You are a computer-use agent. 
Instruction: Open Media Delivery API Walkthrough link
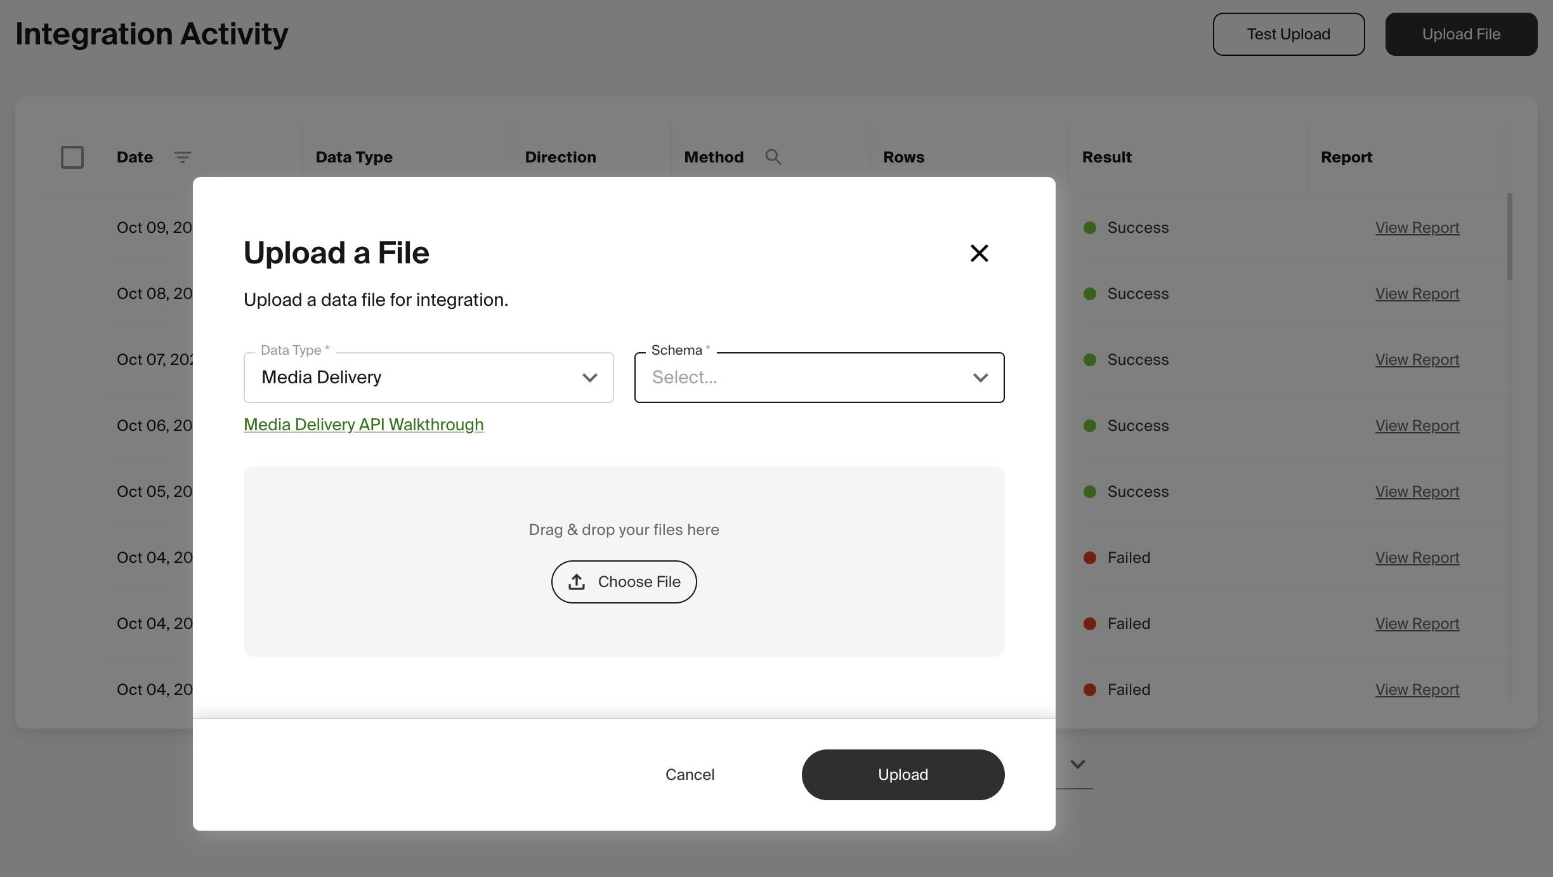point(364,425)
